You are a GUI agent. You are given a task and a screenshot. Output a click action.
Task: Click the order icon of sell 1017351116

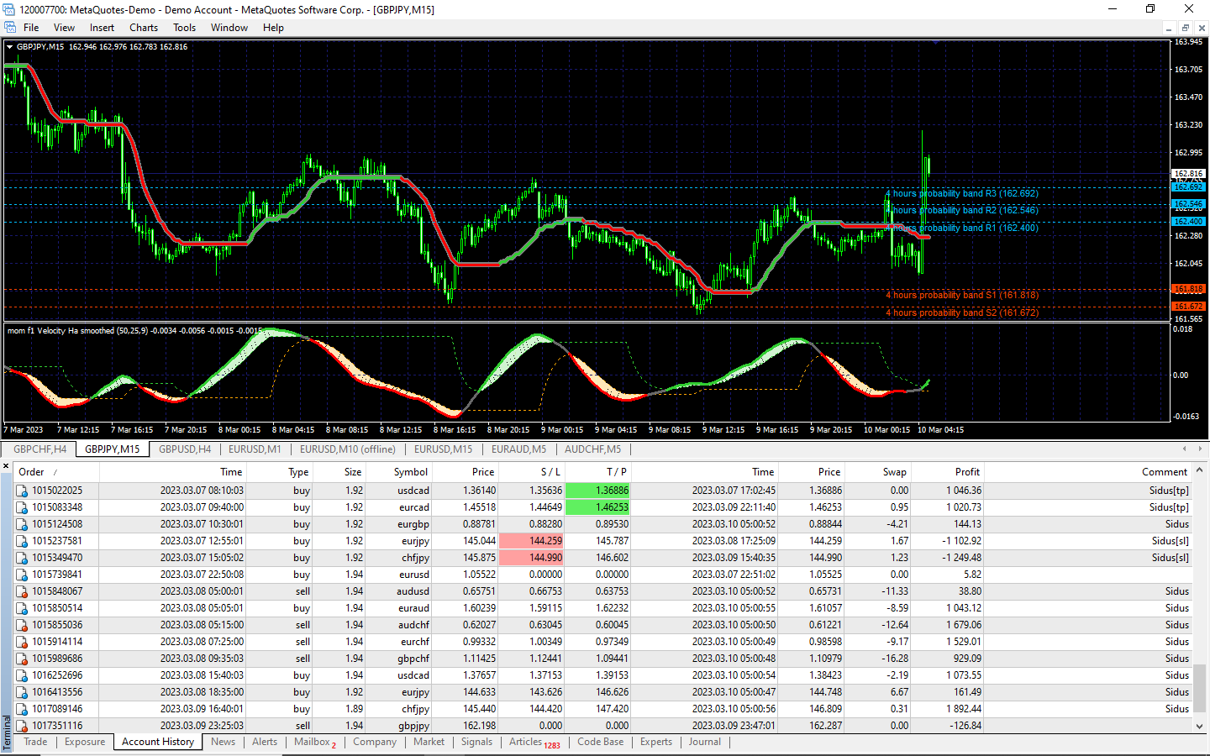23,726
